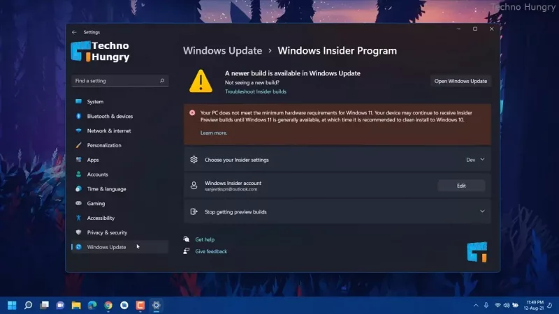Click the gear icon beside Insider settings
The image size is (559, 314).
click(194, 160)
